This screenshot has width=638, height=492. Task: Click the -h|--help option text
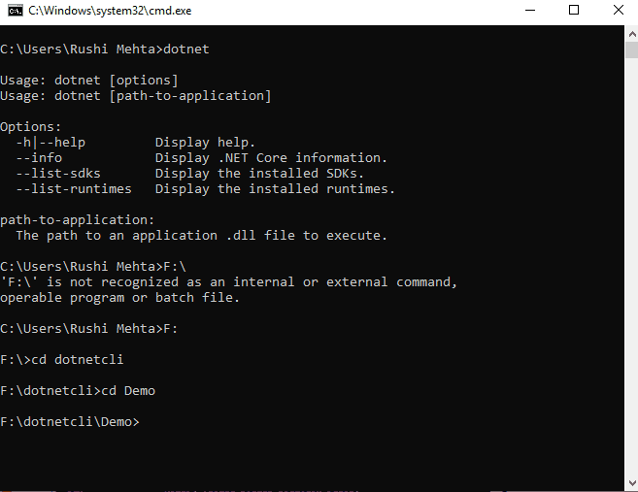click(x=50, y=143)
